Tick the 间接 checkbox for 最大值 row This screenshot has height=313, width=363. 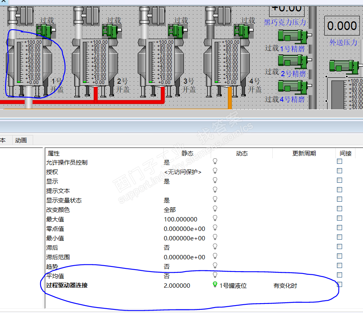(339, 218)
